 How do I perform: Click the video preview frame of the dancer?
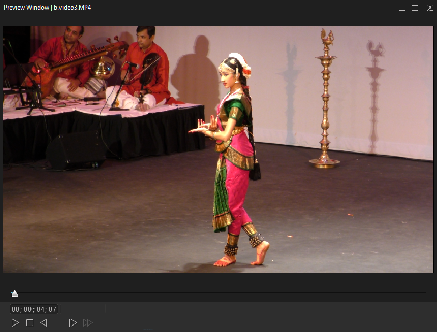point(218,149)
